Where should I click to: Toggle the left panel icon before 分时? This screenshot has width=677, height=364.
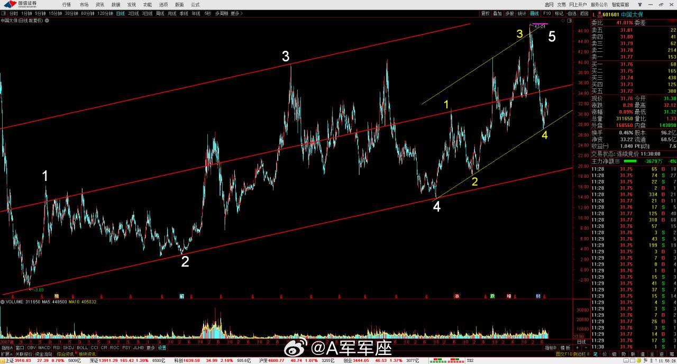4,13
